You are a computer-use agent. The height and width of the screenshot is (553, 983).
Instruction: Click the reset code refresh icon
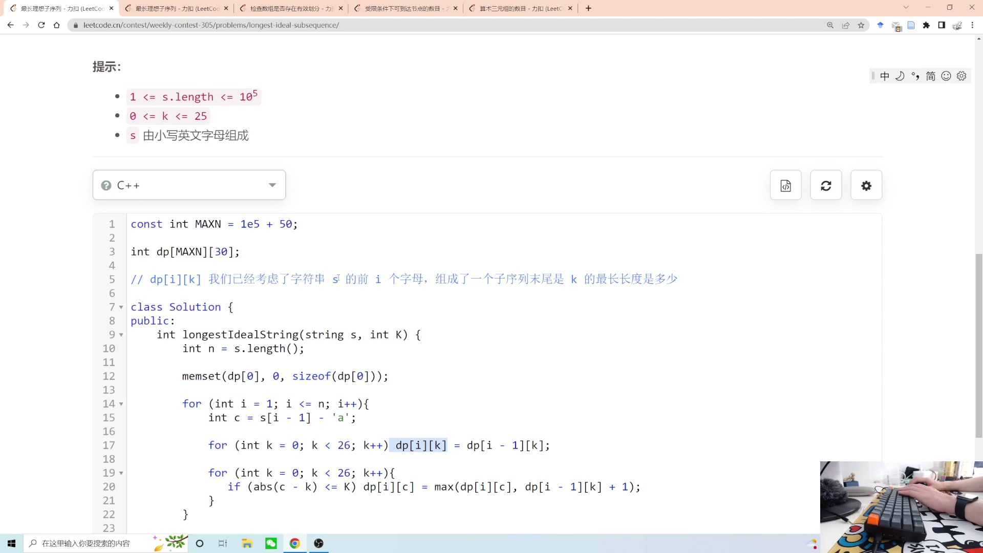tap(826, 185)
